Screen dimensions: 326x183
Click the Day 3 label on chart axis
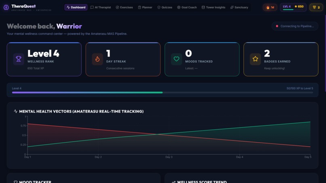169,157
